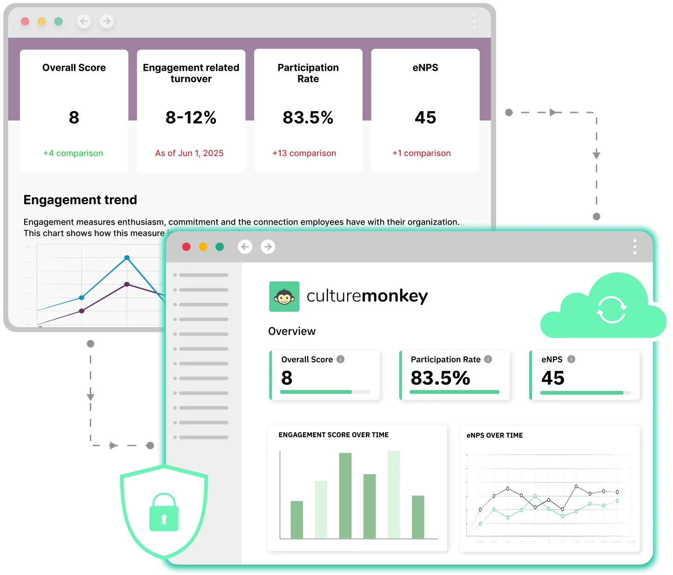Click the eNPS card title in rear window
673x575 pixels.
coord(425,67)
